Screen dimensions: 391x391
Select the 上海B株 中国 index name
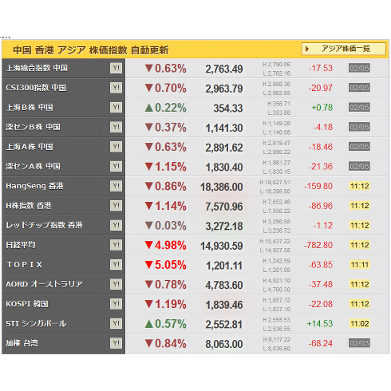tap(30, 108)
